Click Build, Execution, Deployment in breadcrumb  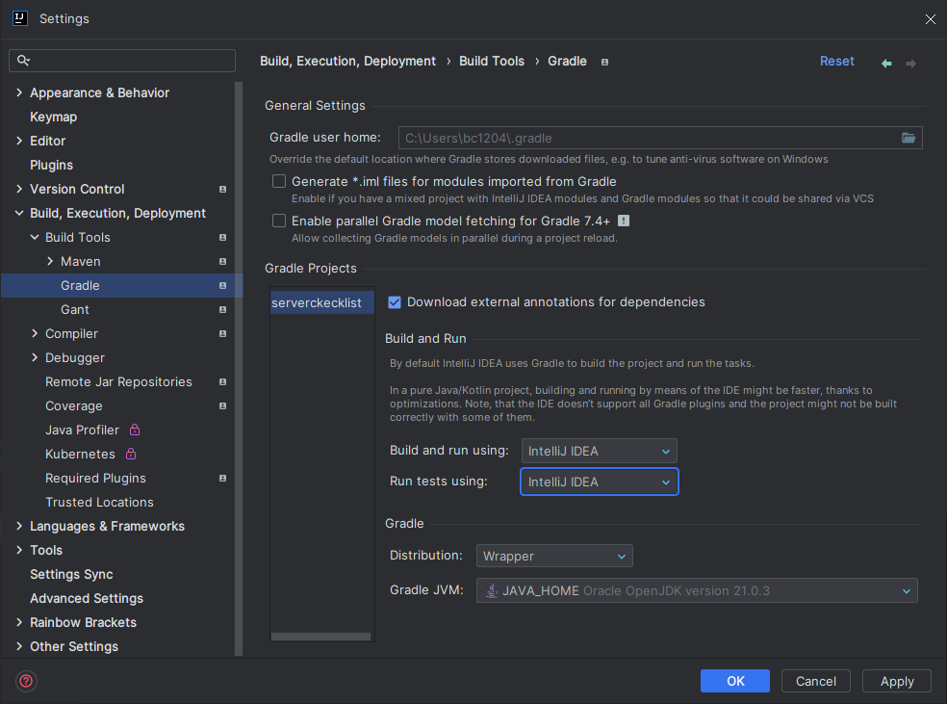(347, 61)
